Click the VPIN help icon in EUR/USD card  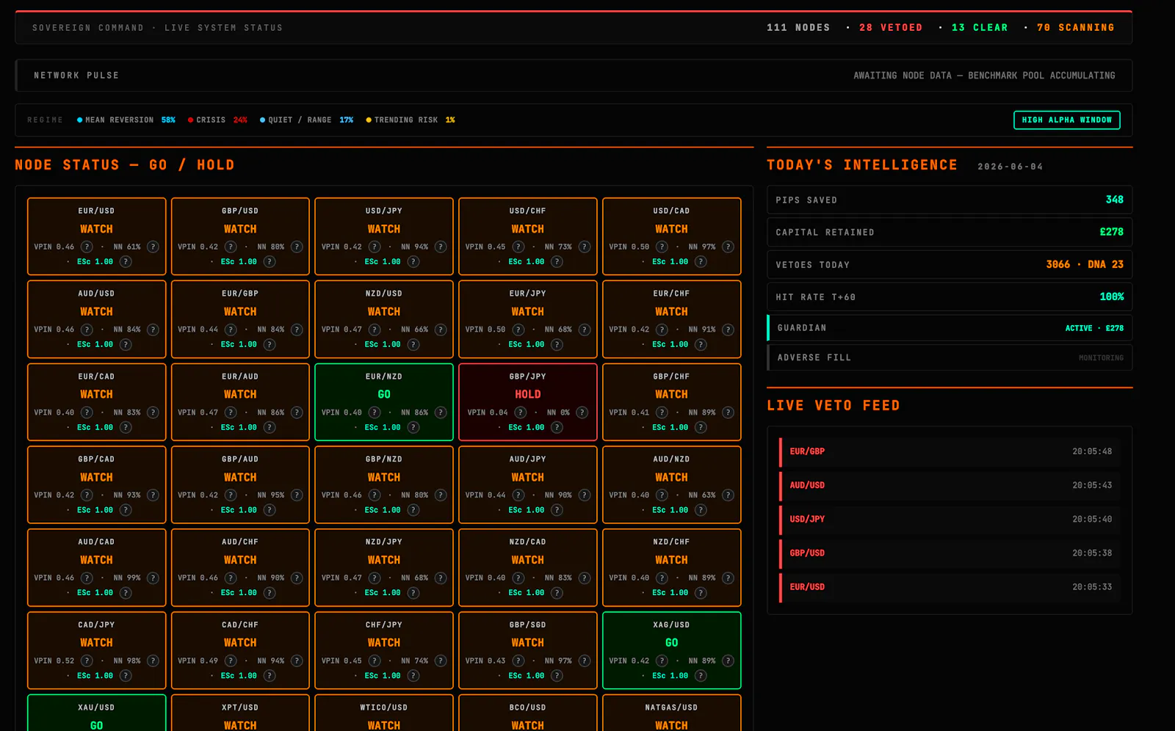[87, 247]
